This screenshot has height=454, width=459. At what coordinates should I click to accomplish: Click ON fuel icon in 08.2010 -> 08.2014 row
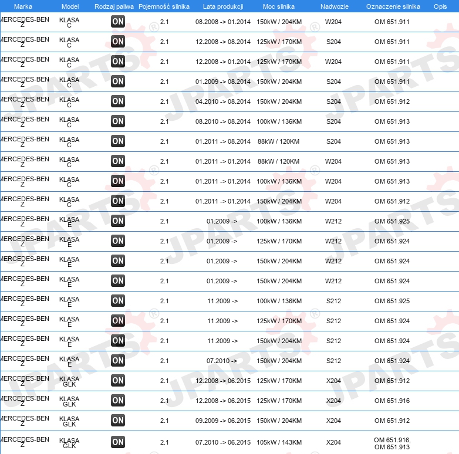pyautogui.click(x=118, y=121)
